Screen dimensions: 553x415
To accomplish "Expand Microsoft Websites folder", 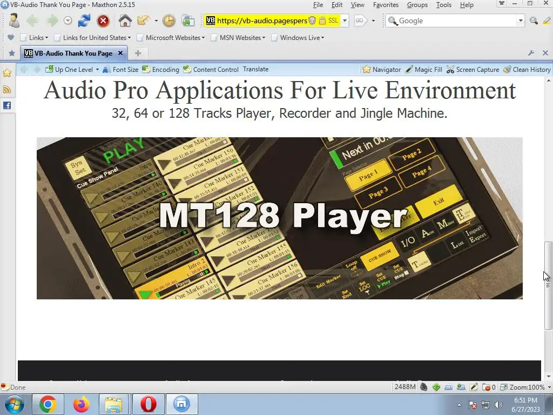I will coord(171,37).
